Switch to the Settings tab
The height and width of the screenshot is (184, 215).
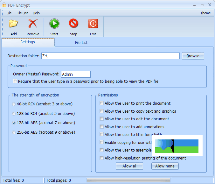click(28, 42)
